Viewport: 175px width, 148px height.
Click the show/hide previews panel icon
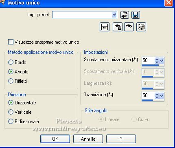coord(105,27)
